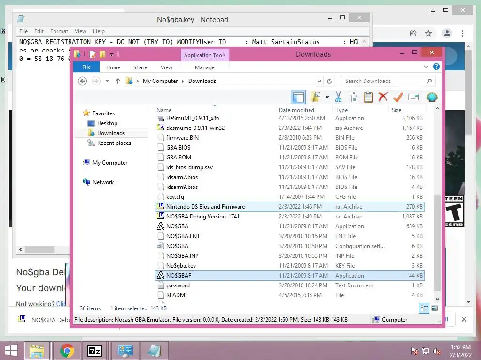Open the dropdown arrow beside folder options icon

[327, 97]
